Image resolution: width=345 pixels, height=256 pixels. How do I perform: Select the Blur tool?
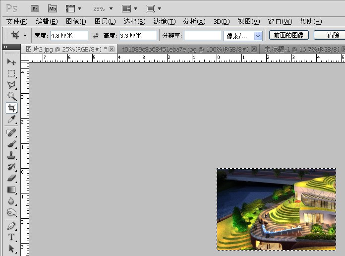pyautogui.click(x=11, y=201)
